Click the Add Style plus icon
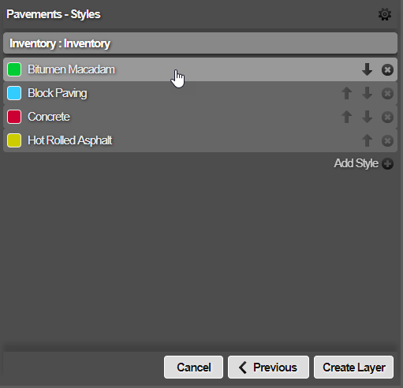403x388 pixels. (x=387, y=164)
